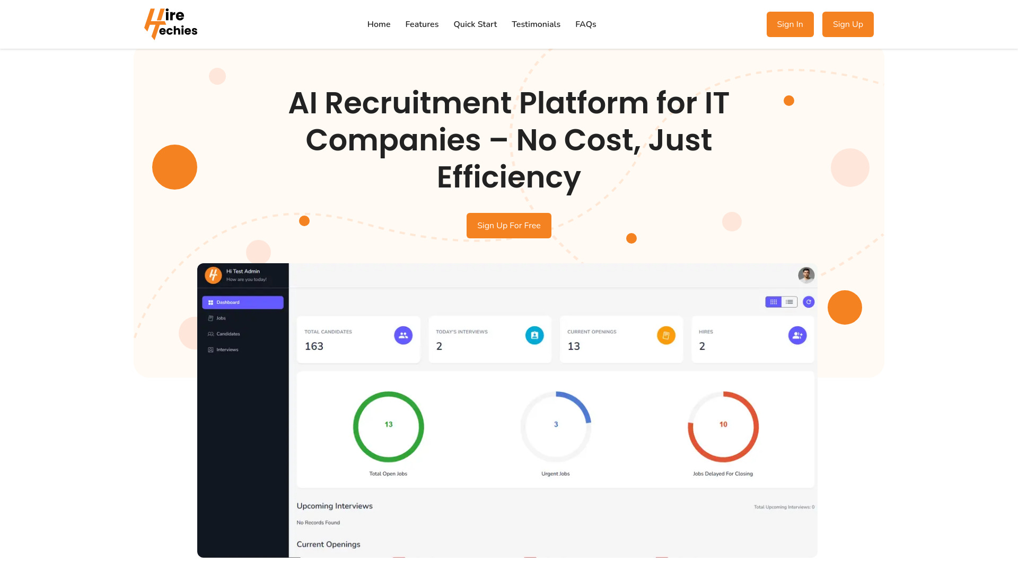Click the admin user avatar icon
This screenshot has height=572, width=1018.
pyautogui.click(x=805, y=274)
